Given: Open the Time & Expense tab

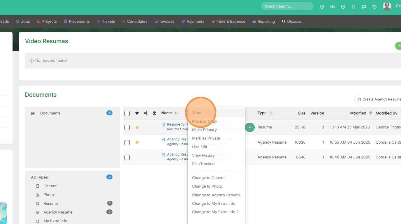Looking at the screenshot, I should click(228, 21).
